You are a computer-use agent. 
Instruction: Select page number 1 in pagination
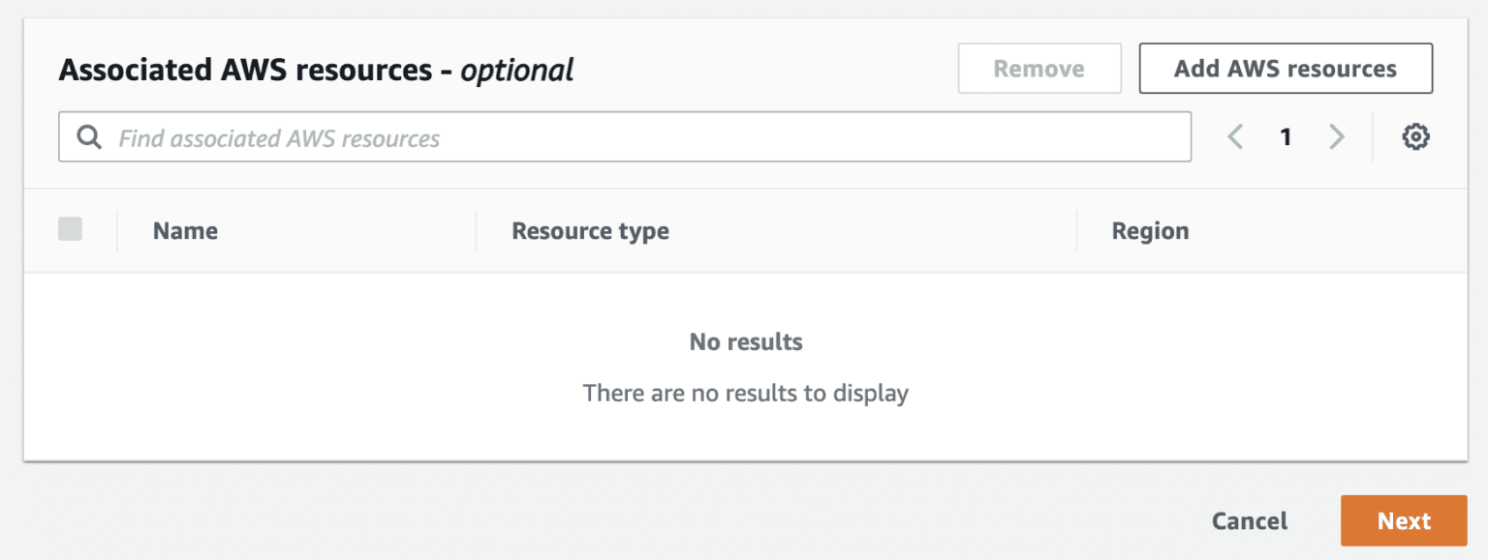tap(1286, 136)
